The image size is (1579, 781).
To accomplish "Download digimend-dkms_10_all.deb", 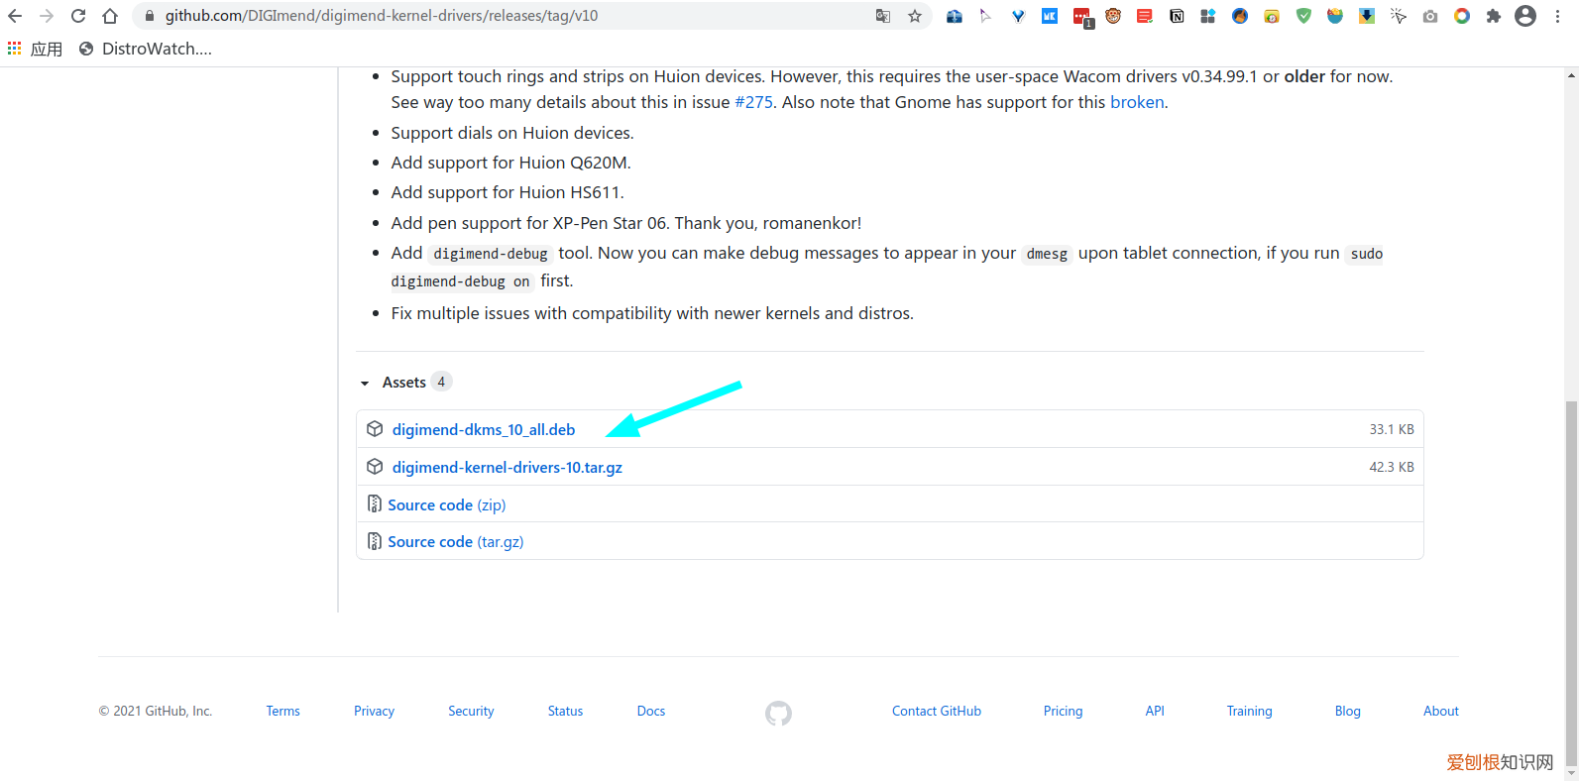I will point(484,429).
